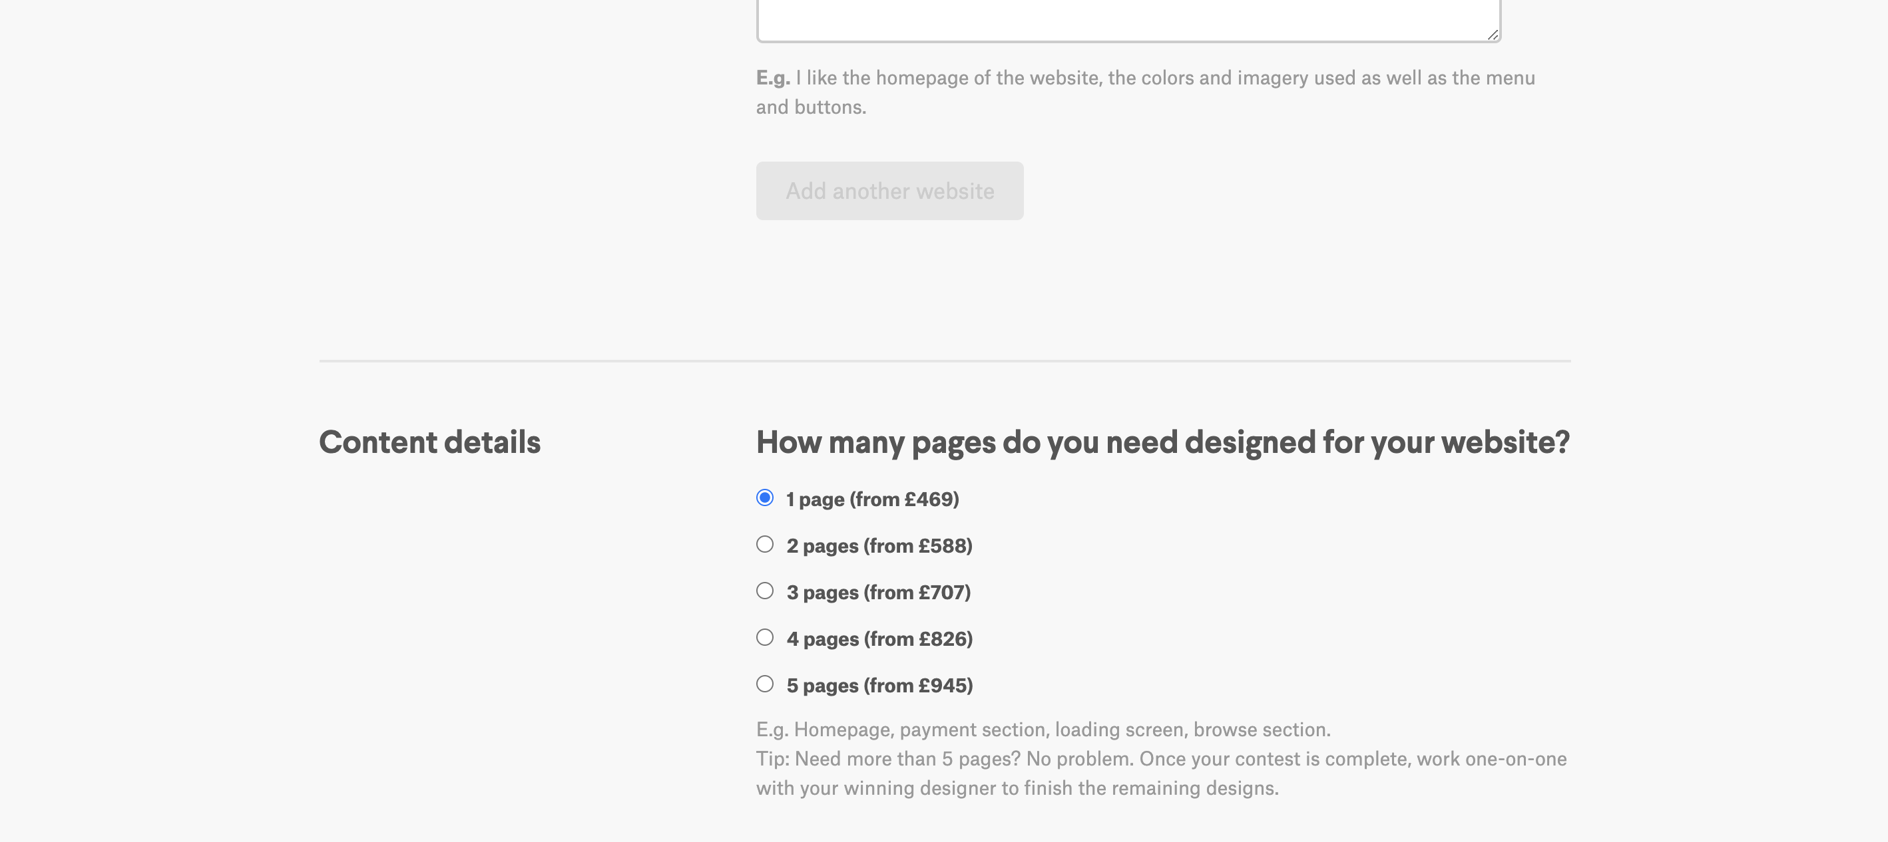Click the '3 pages (from £707)' label text
The width and height of the screenshot is (1888, 842).
pos(878,593)
